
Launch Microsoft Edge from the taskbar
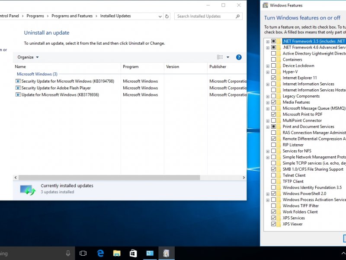click(x=100, y=253)
